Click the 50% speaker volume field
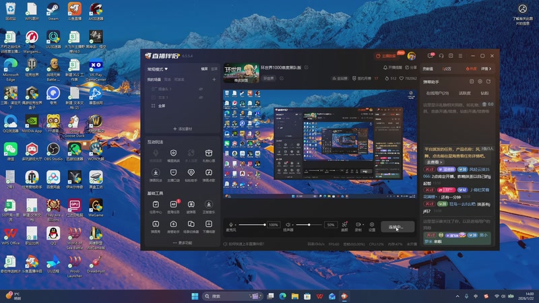 click(331, 225)
